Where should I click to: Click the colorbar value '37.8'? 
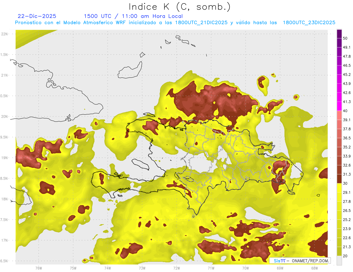click(x=347, y=129)
